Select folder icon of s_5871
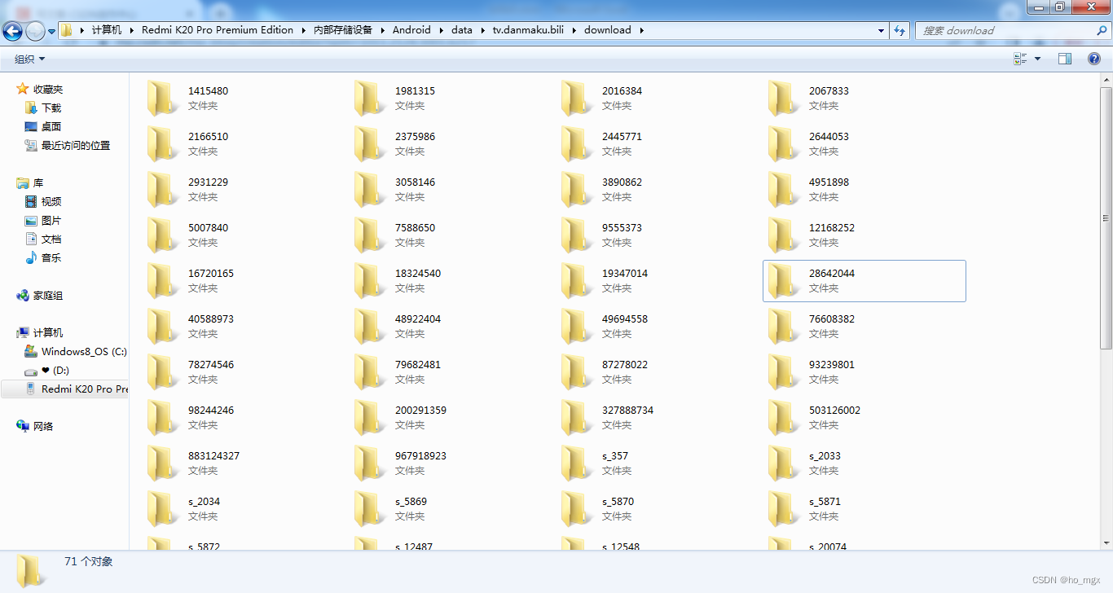The image size is (1113, 593). point(784,509)
